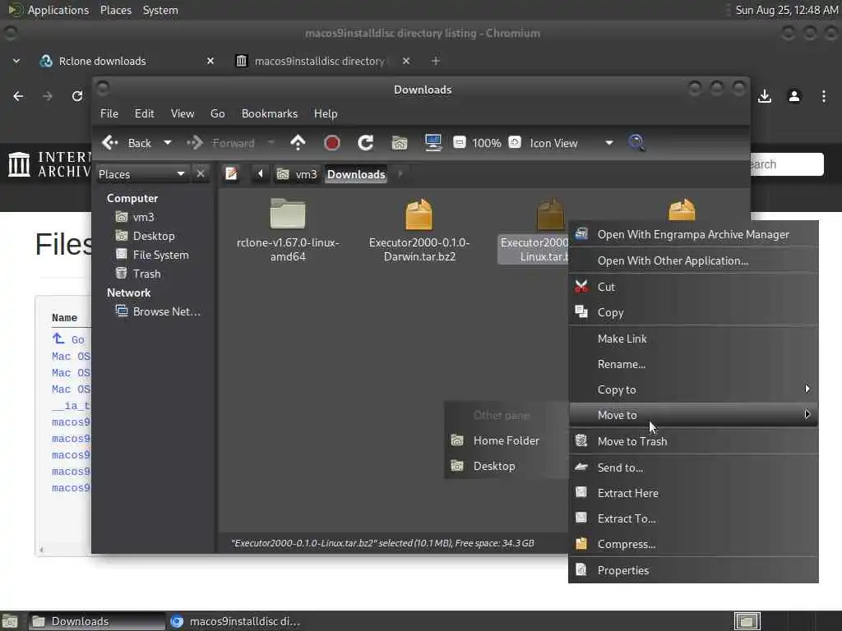This screenshot has width=842, height=631.
Task: Choose Extract To in context menu
Action: [693, 519]
